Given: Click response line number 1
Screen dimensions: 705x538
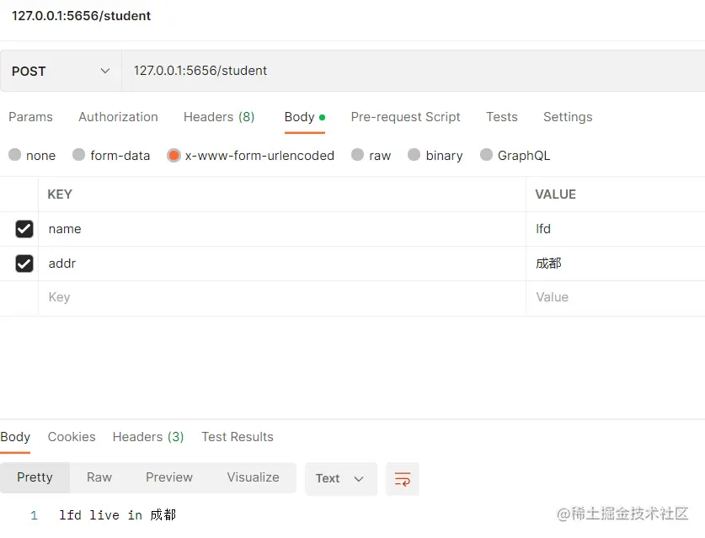Looking at the screenshot, I should 34,515.
